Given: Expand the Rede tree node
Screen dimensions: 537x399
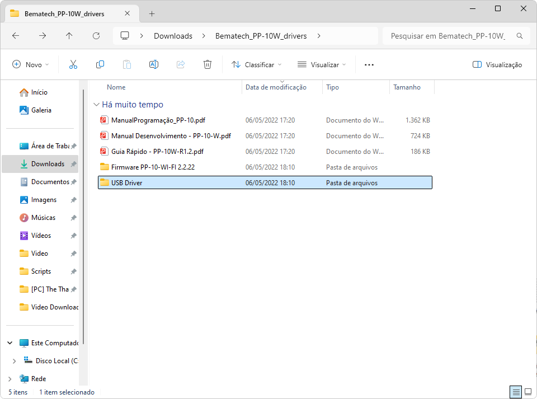Looking at the screenshot, I should point(10,379).
